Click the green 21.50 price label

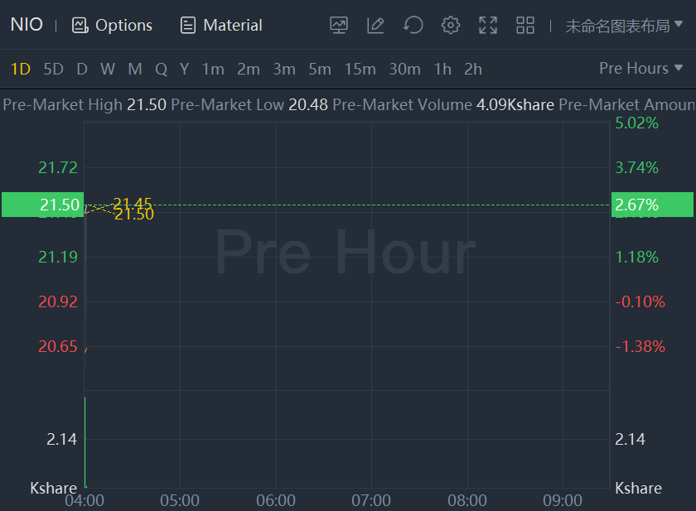tap(42, 205)
